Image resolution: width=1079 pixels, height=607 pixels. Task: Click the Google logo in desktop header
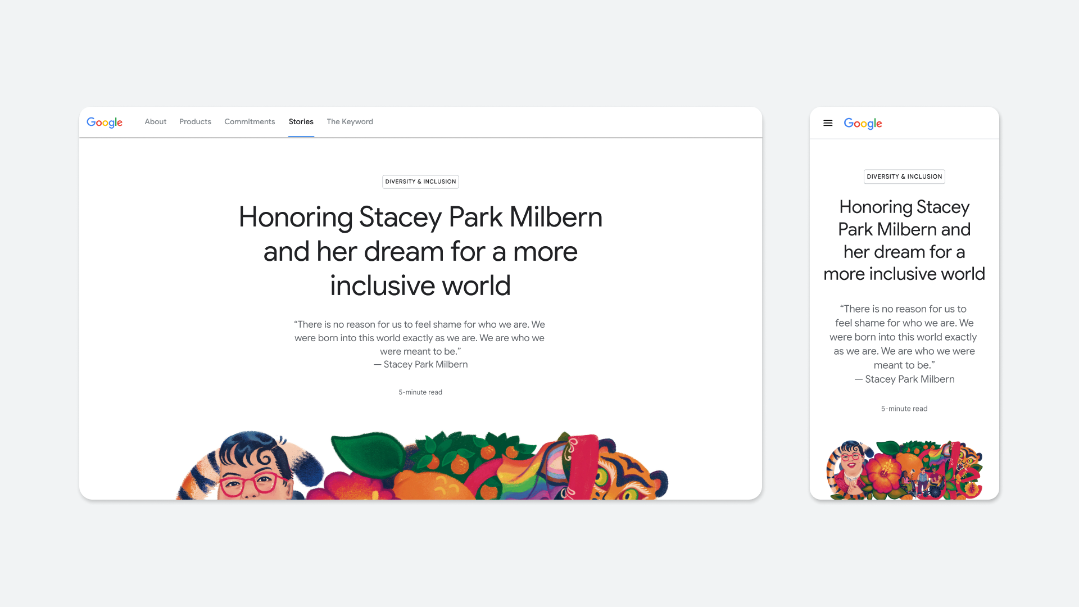pyautogui.click(x=105, y=123)
